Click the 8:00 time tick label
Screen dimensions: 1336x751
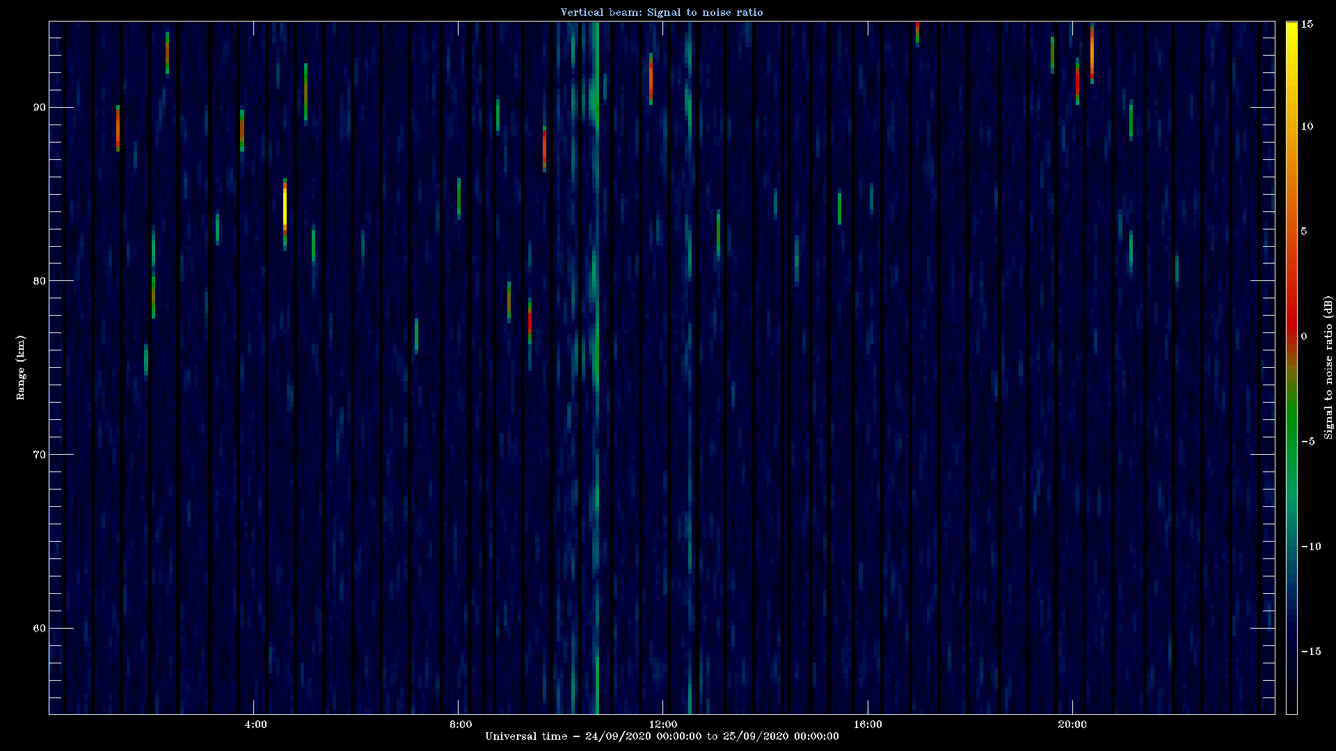tap(460, 725)
